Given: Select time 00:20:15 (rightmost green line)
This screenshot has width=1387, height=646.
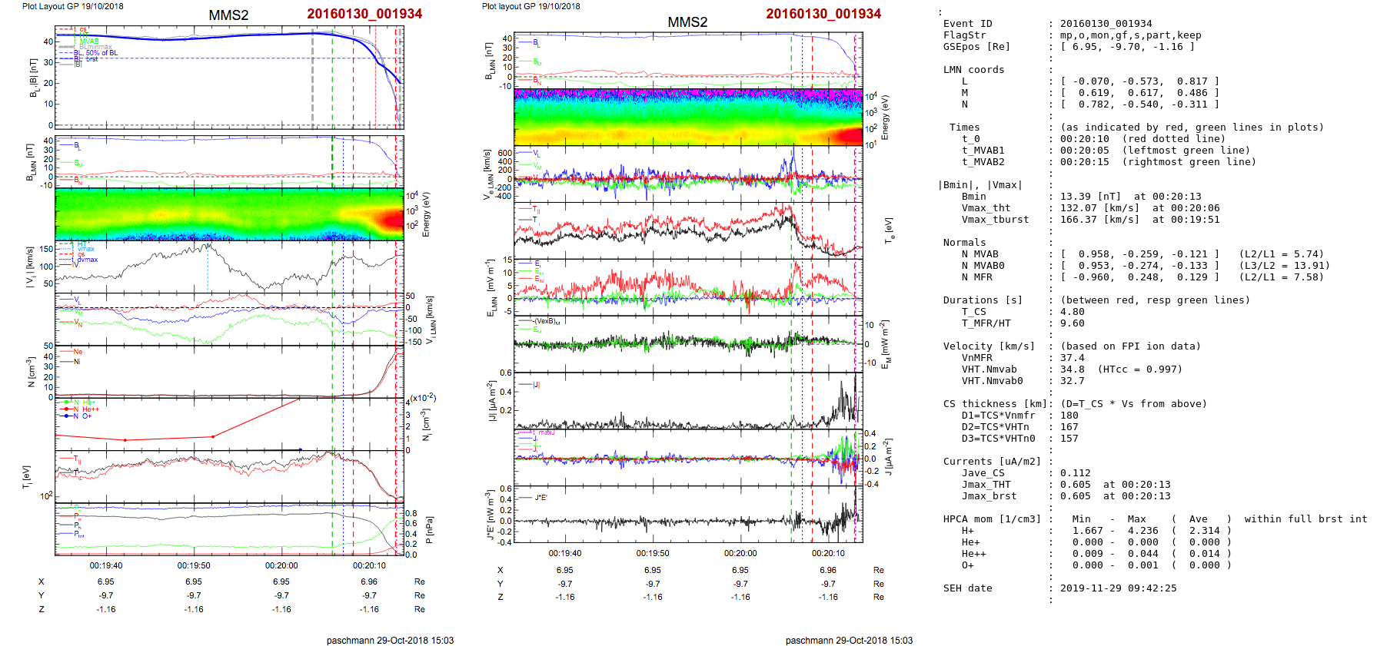Looking at the screenshot, I should tap(1158, 162).
